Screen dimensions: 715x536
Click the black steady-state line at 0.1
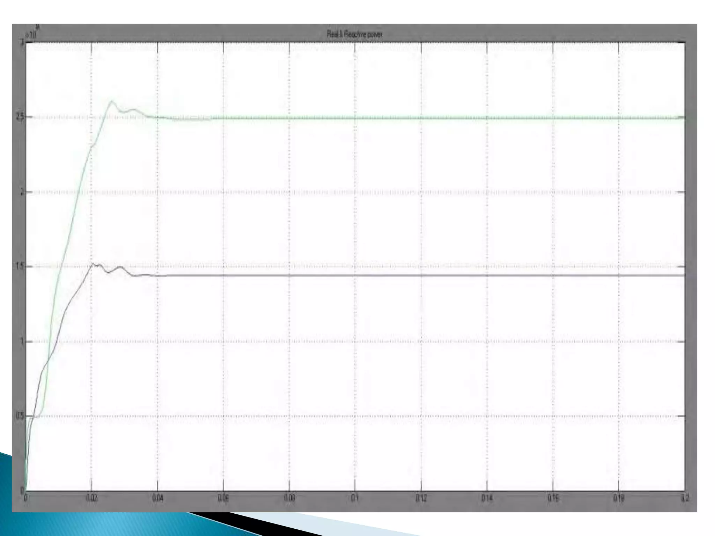pyautogui.click(x=355, y=275)
